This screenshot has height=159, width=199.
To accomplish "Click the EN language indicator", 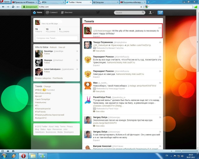I will pyautogui.click(x=167, y=156).
